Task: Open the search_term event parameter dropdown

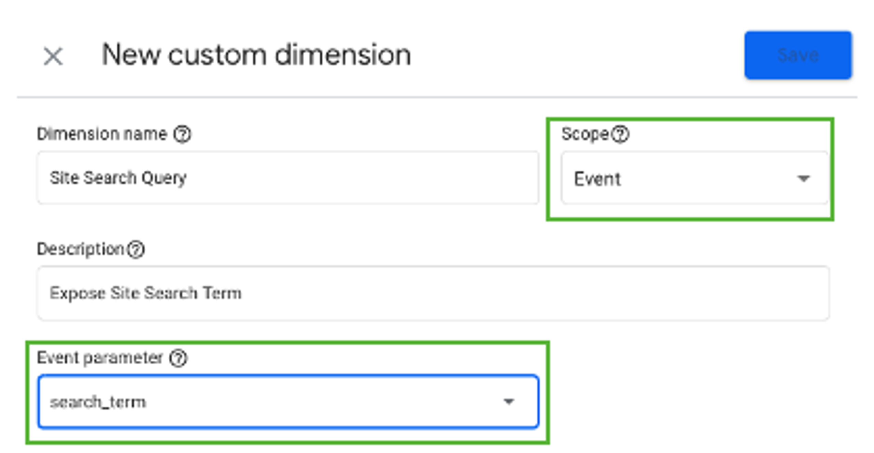Action: [288, 401]
